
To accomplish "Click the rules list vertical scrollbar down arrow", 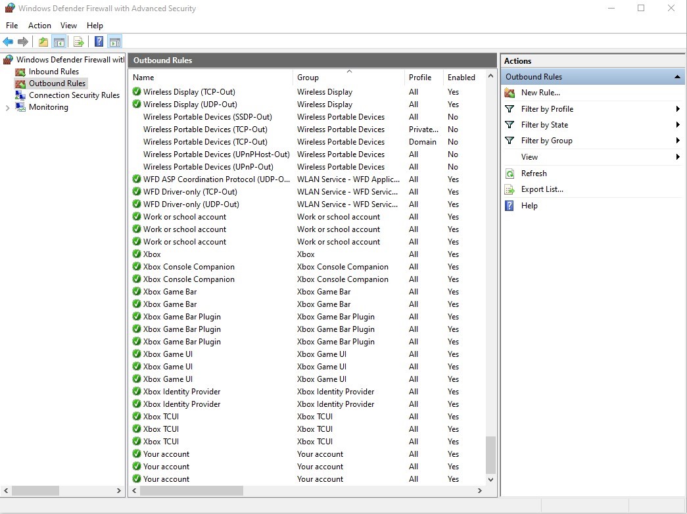I will tap(490, 479).
